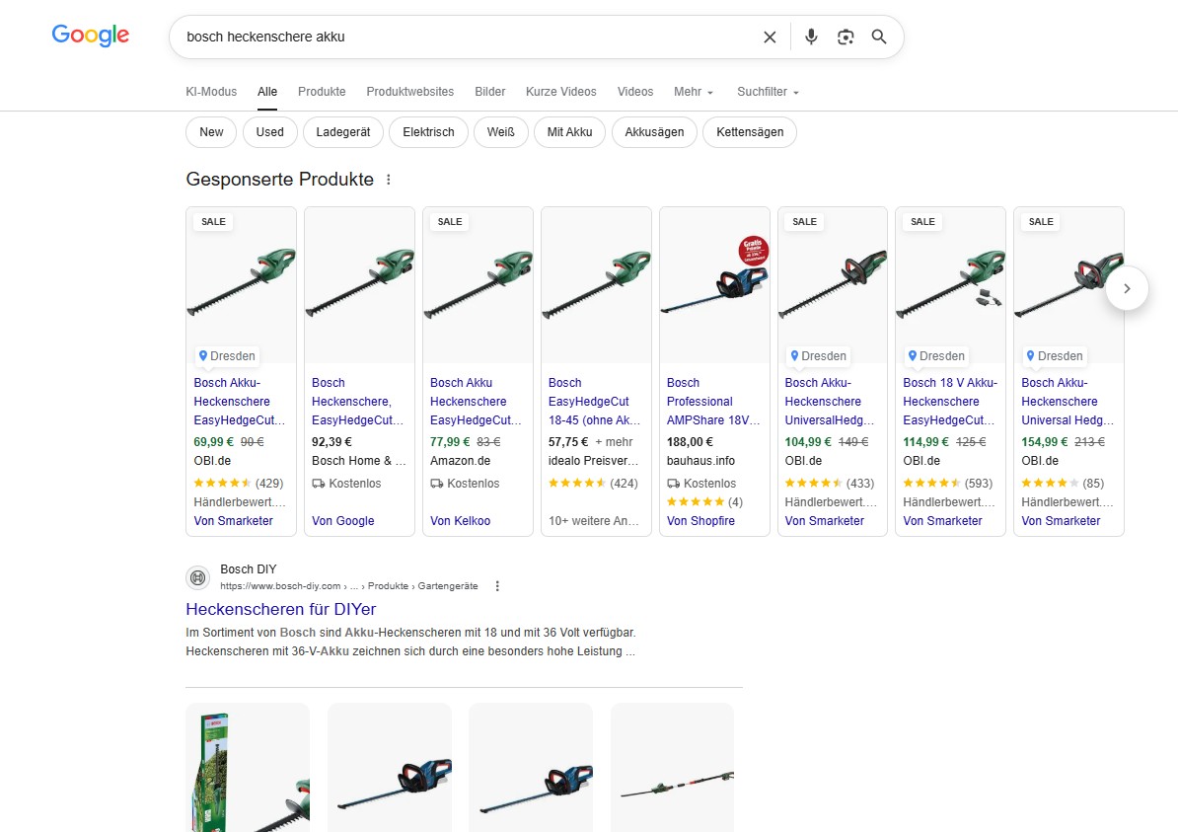Screen dimensions: 1178x832
Task: Toggle the New filter chip
Action: pos(211,132)
